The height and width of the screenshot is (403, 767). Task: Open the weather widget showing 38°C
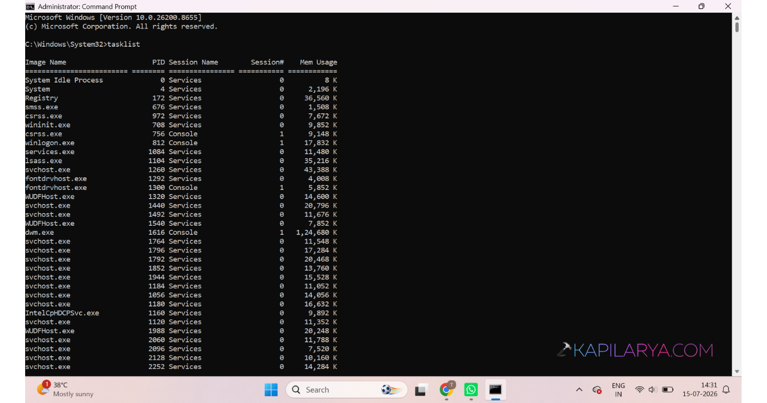(66, 389)
